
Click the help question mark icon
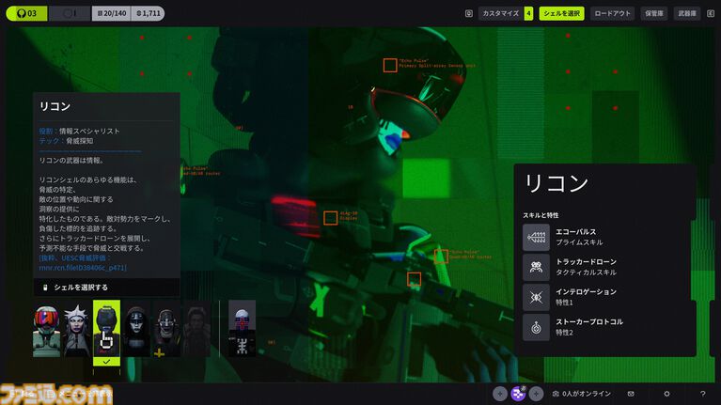pos(702,394)
